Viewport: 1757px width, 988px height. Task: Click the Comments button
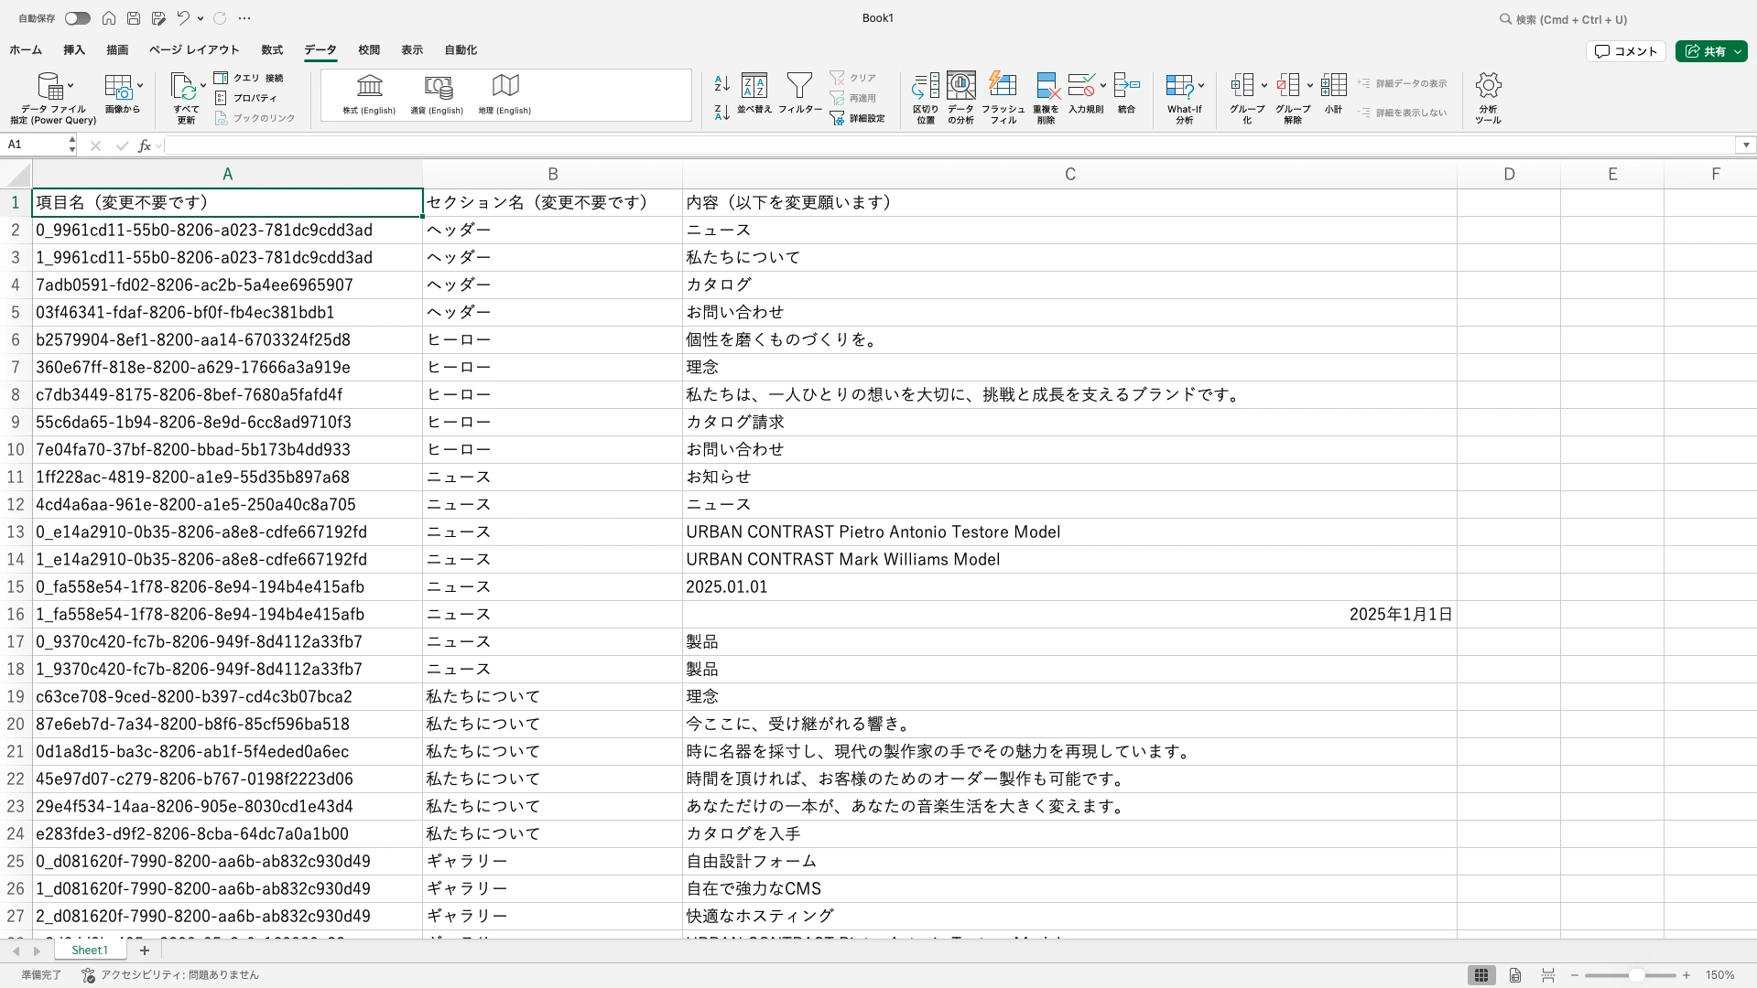point(1625,51)
